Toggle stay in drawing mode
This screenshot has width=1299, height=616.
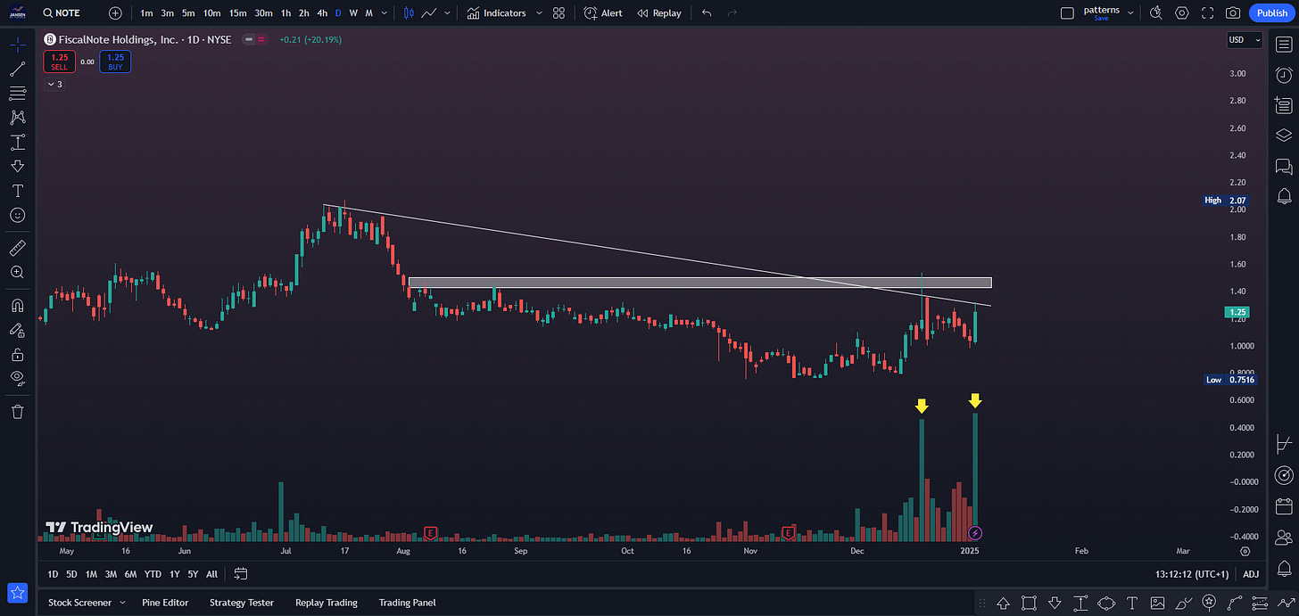(x=17, y=330)
